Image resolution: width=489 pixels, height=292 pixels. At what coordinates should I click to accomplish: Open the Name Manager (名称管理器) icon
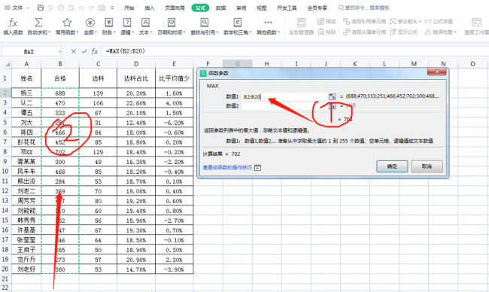tap(301, 23)
